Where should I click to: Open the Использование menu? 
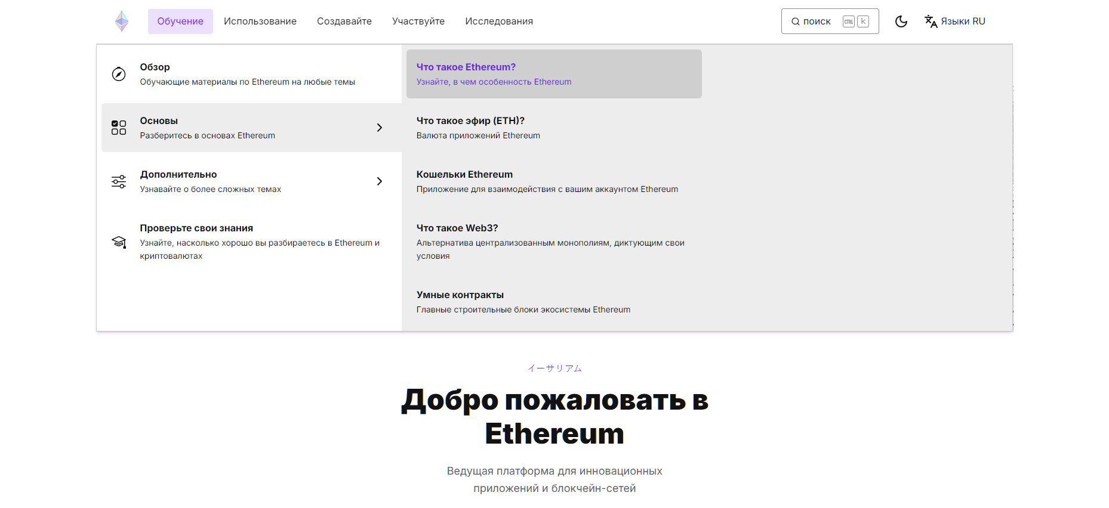point(260,21)
